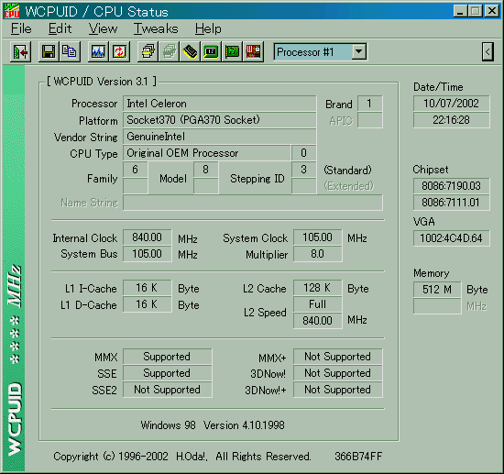Click the SSE2 Not Supported field

167,390
